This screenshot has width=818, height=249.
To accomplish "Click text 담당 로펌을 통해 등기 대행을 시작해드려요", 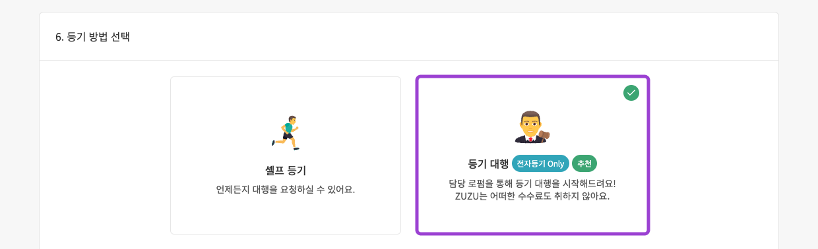I will (x=532, y=183).
